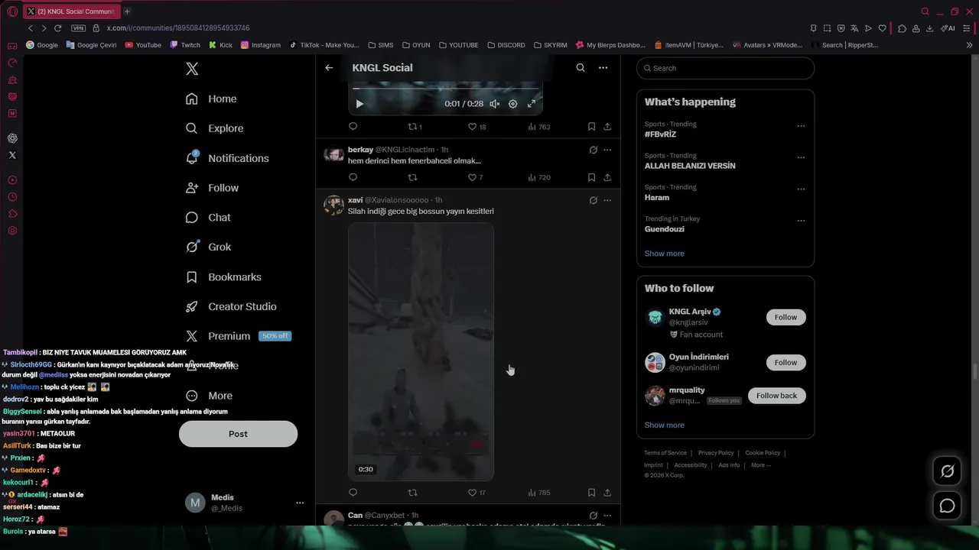Open Bookmarks page
979x550 pixels.
pos(223,277)
